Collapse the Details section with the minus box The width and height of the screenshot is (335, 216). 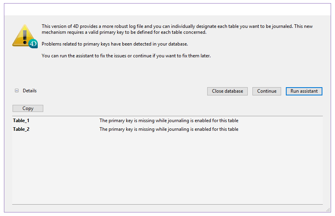click(x=17, y=91)
